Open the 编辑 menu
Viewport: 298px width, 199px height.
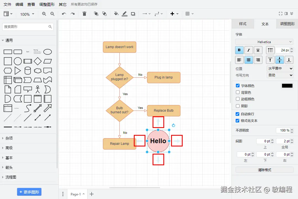pos(19,4)
